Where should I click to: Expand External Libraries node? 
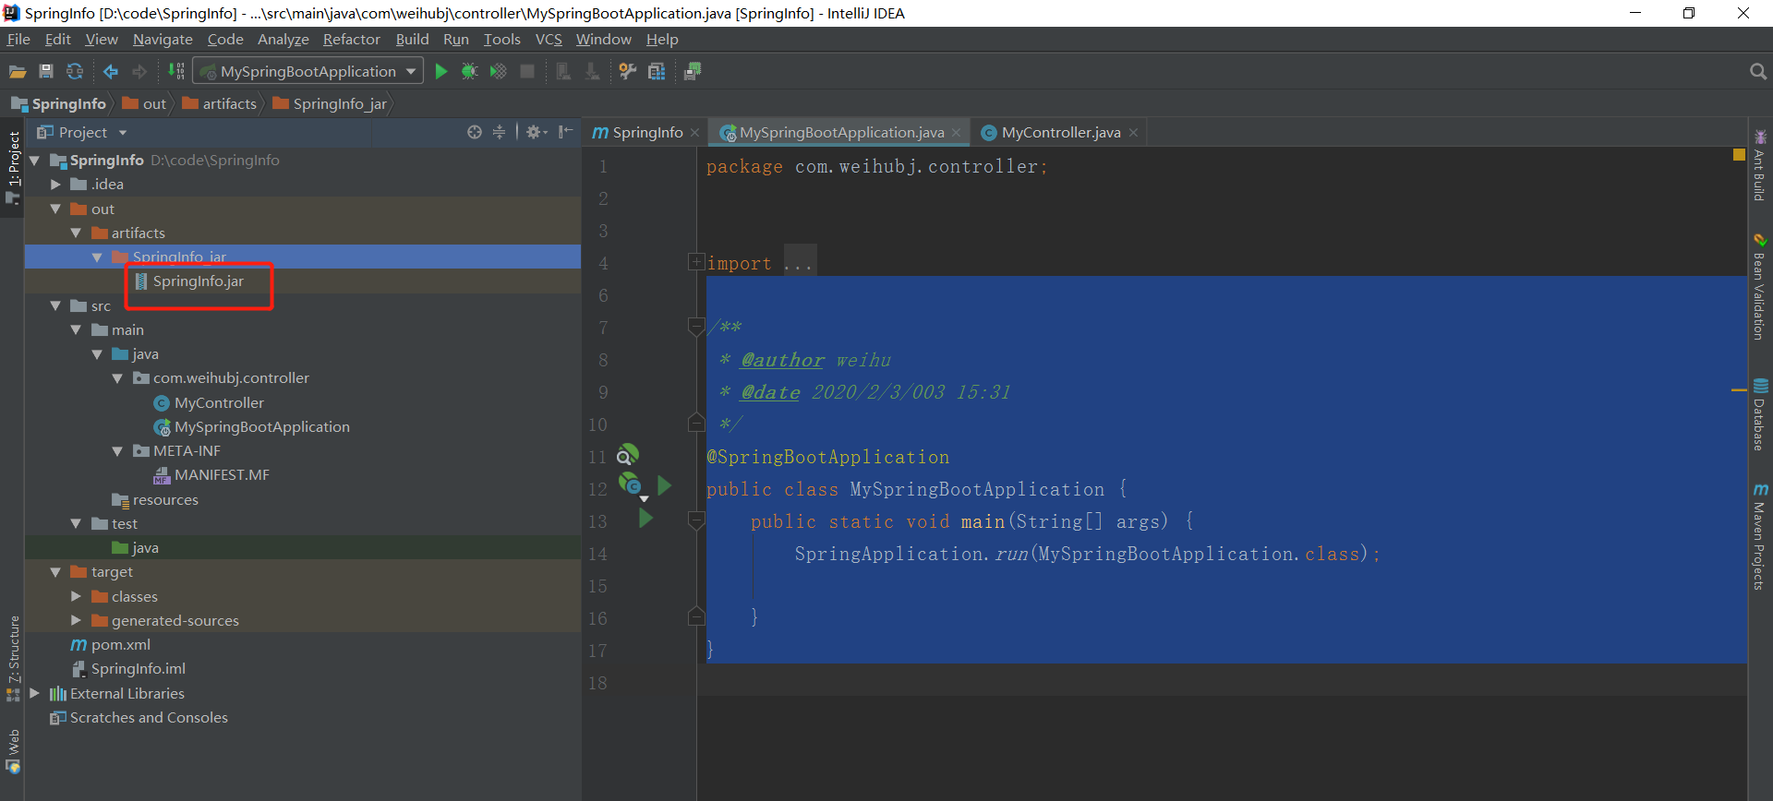[x=35, y=693]
